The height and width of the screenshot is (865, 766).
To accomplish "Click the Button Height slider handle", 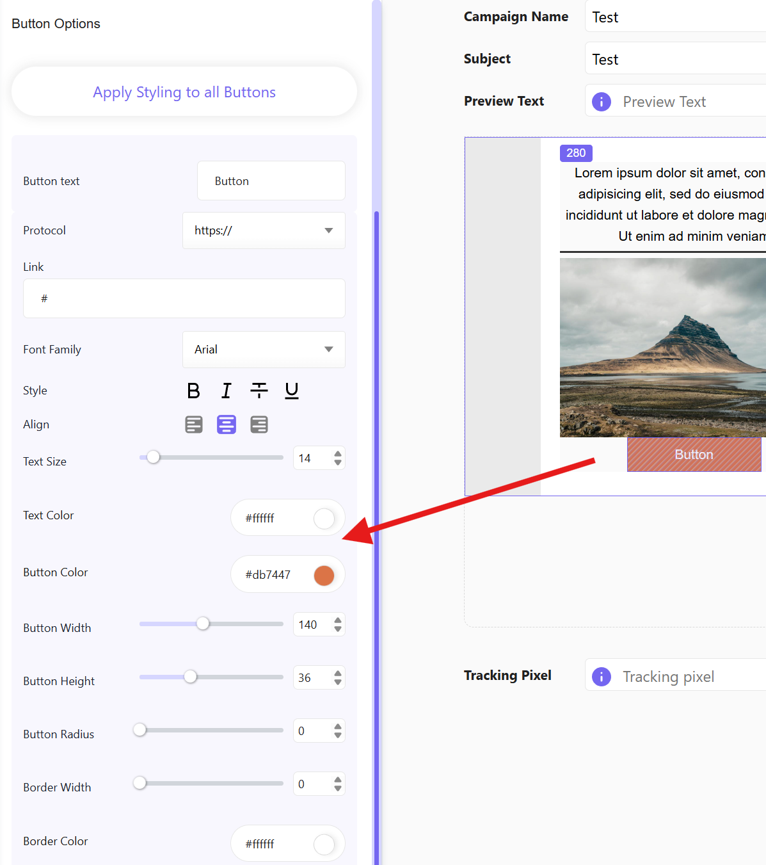I will point(190,677).
